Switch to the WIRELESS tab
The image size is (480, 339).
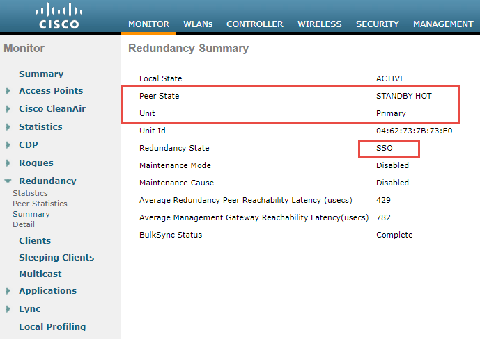[320, 24]
